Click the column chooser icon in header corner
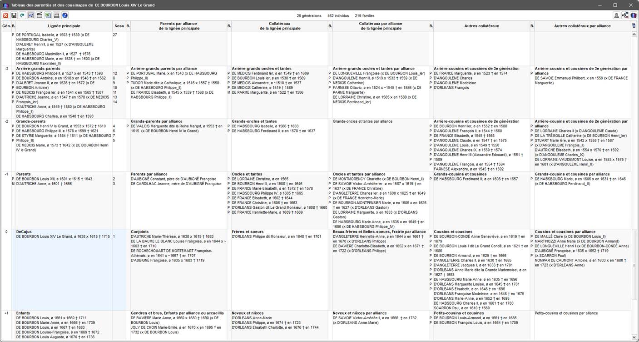Viewport: 639px width, 342px height. pos(634,26)
